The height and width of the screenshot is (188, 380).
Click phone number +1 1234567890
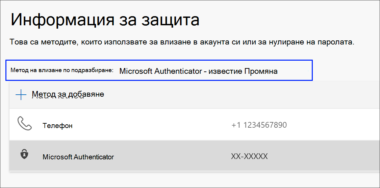259,125
